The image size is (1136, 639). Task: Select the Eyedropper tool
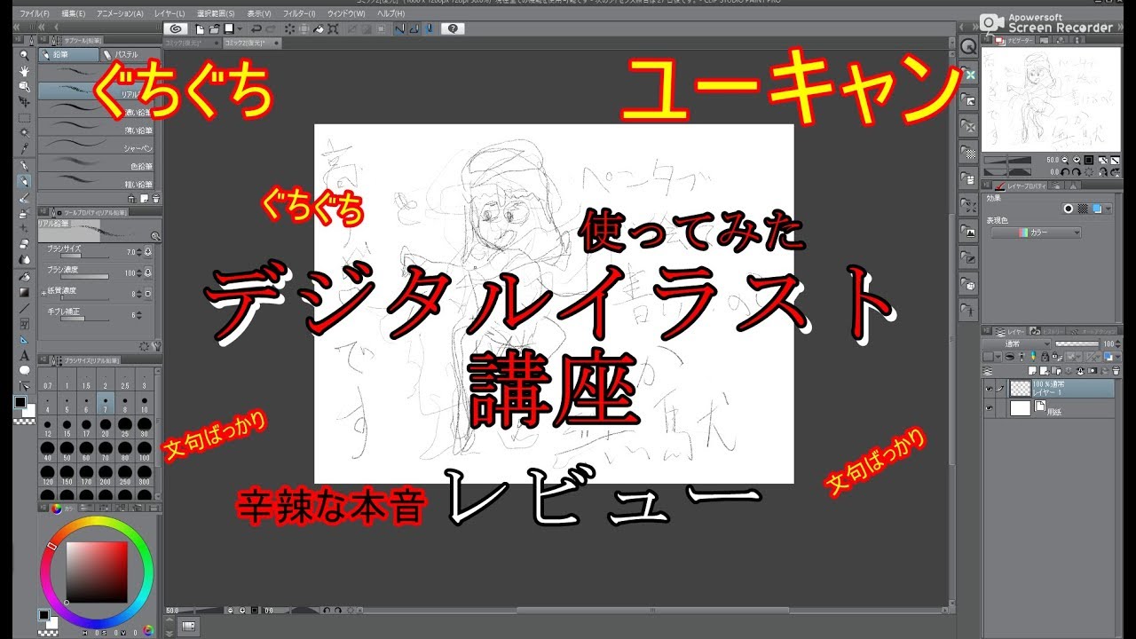tap(24, 149)
